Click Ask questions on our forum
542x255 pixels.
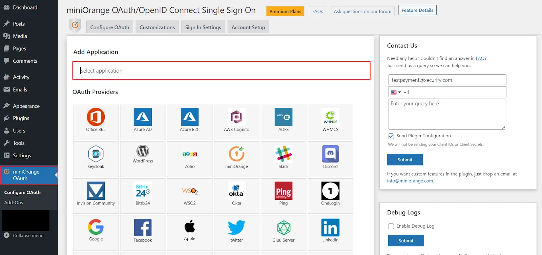(362, 11)
